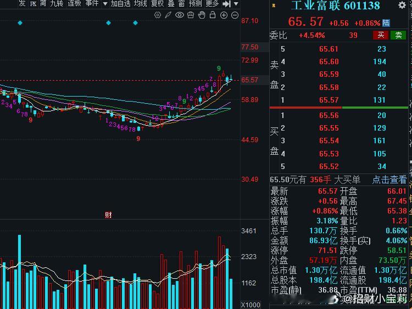Click green 9 marker at chart peak
The height and width of the screenshot is (309, 412).
coord(219,69)
